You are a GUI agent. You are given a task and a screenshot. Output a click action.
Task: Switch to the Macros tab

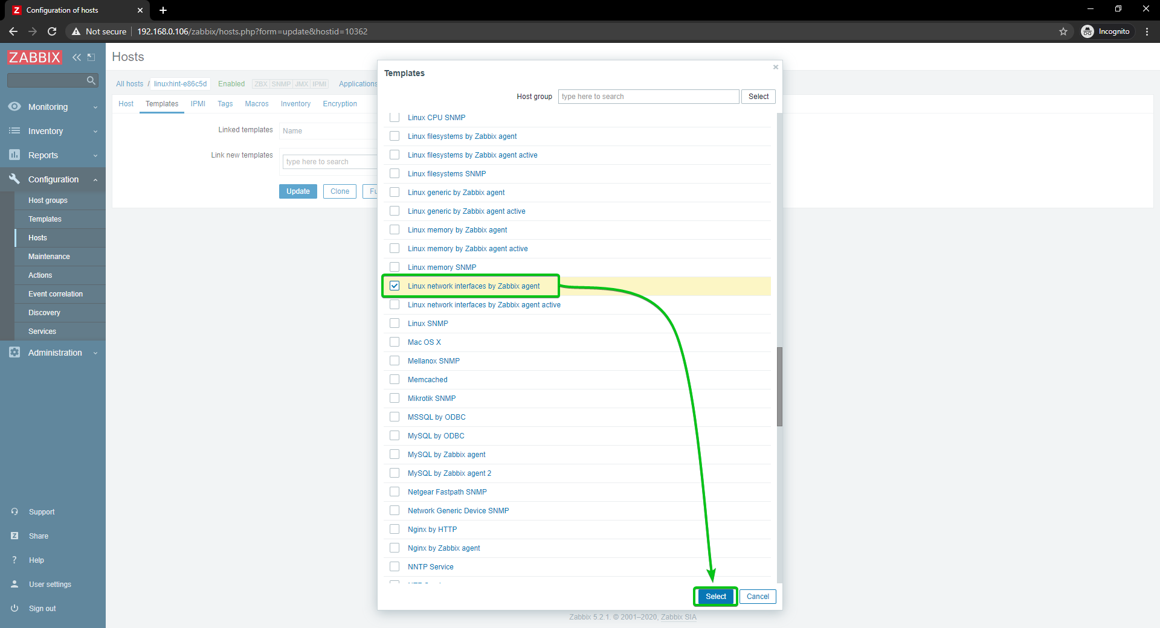tap(257, 104)
